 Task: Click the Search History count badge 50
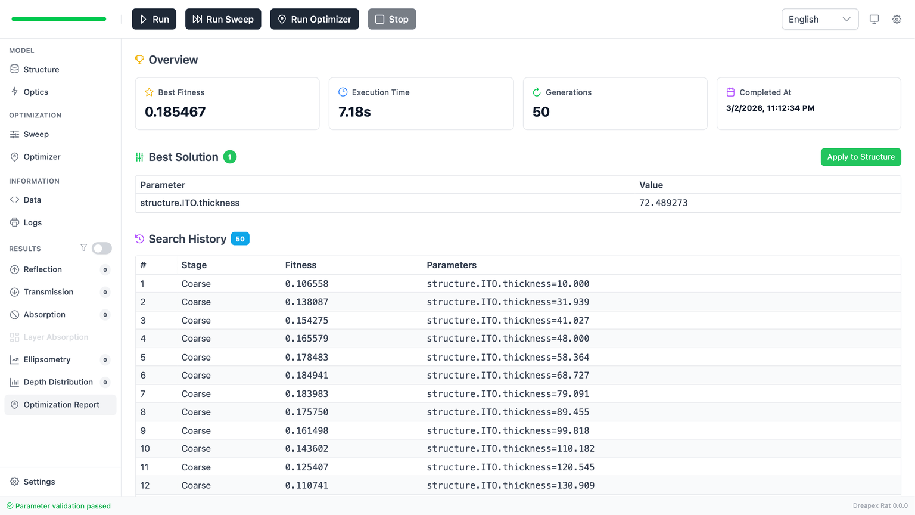coord(240,239)
